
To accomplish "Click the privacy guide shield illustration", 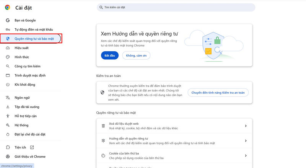I will [x=214, y=46].
